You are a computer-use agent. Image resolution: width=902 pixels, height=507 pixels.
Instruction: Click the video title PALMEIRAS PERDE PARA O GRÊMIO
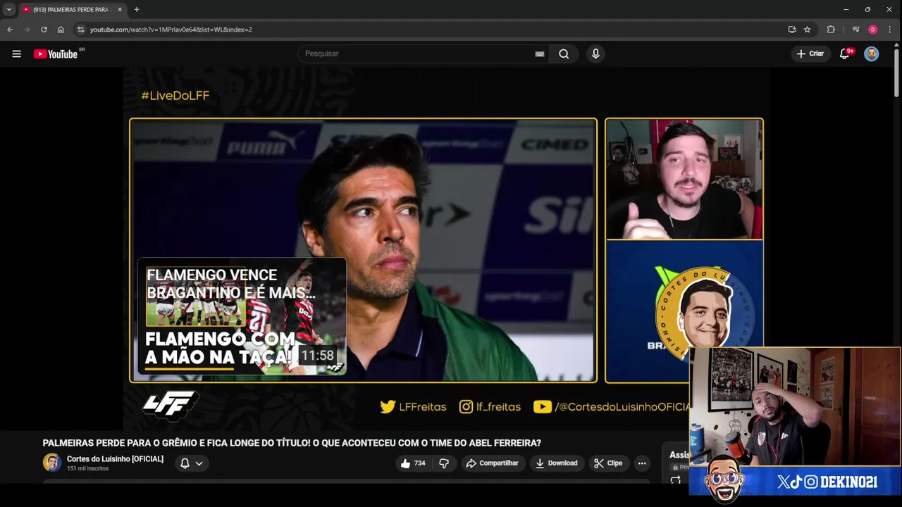tap(292, 443)
